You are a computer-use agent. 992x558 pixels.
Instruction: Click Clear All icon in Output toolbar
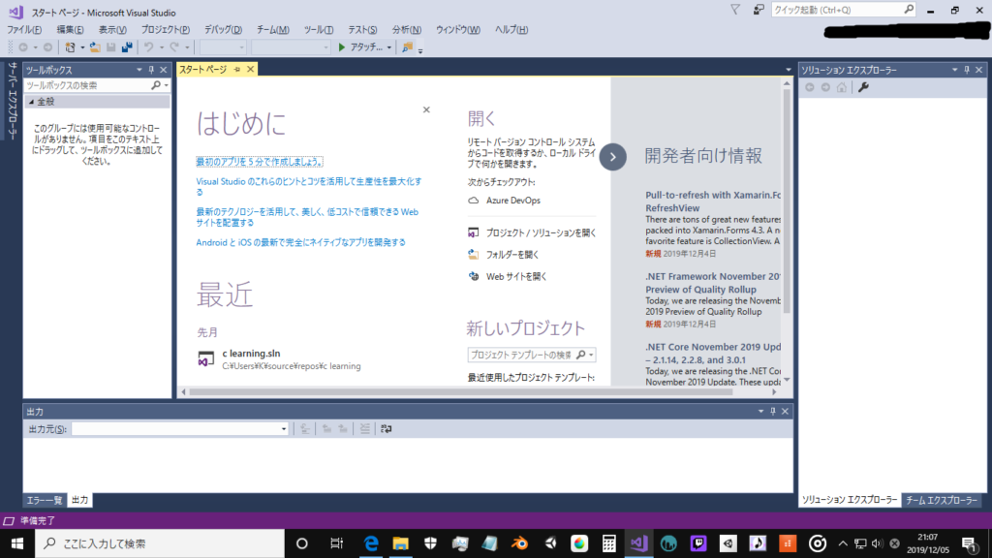[365, 429]
